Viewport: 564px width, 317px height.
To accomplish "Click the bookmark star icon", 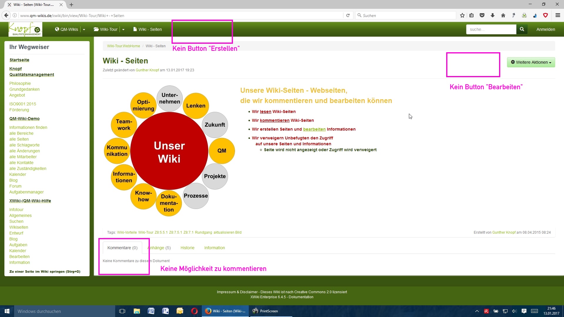I will (462, 16).
